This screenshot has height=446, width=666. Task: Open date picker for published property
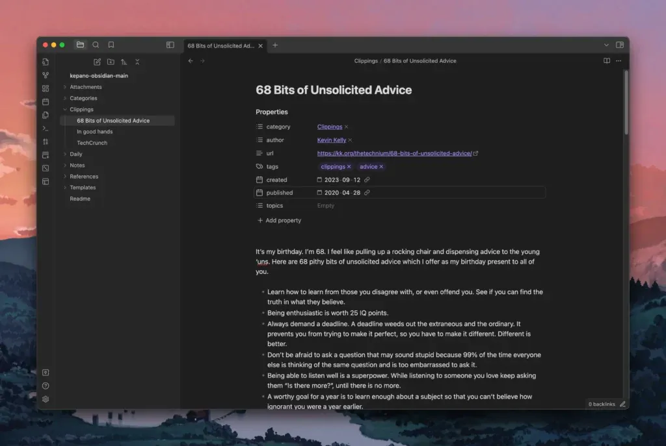pyautogui.click(x=319, y=192)
